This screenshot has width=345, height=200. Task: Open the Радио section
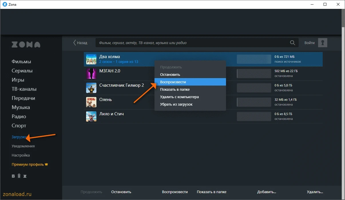pos(19,116)
